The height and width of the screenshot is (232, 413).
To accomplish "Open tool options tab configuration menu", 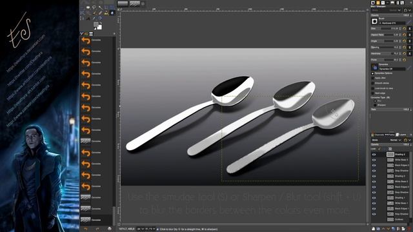I will point(411,3).
